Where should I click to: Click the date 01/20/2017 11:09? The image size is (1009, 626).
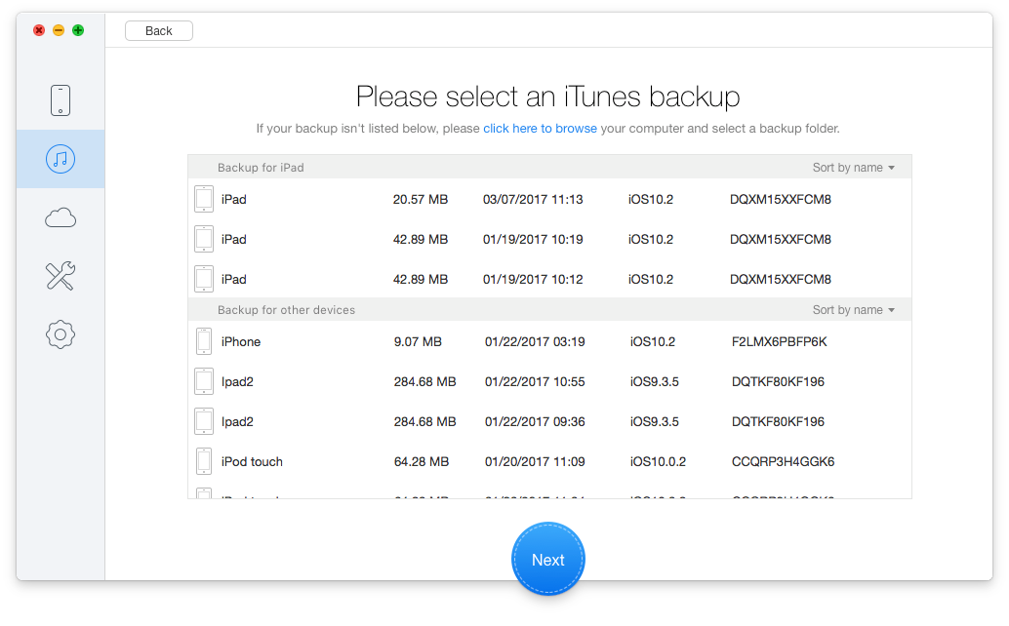tap(535, 461)
